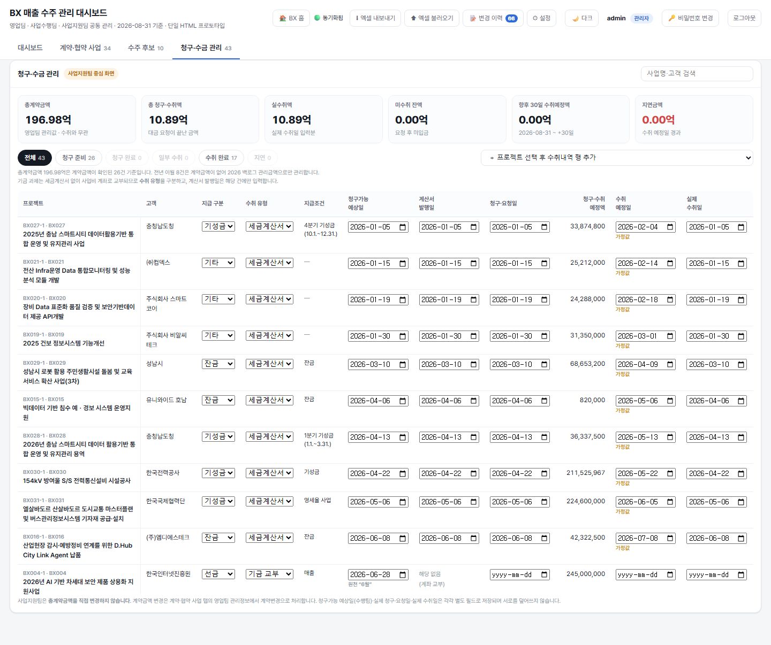Screen dimensions: 771x645
Task: Click project title 2025 건보 정보시스템 기능개선
Action: click(x=64, y=343)
